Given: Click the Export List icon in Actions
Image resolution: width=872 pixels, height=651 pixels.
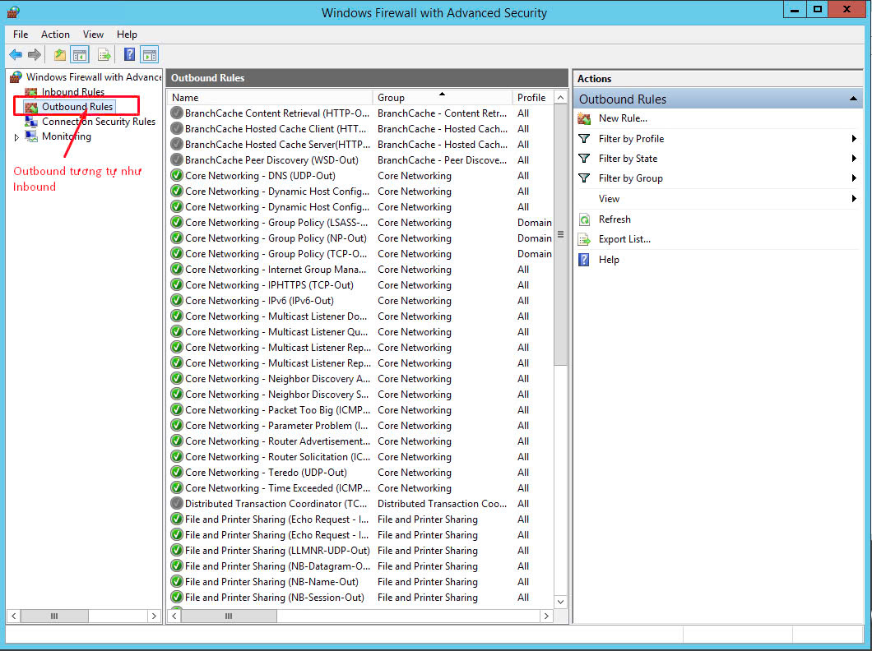Looking at the screenshot, I should 584,239.
